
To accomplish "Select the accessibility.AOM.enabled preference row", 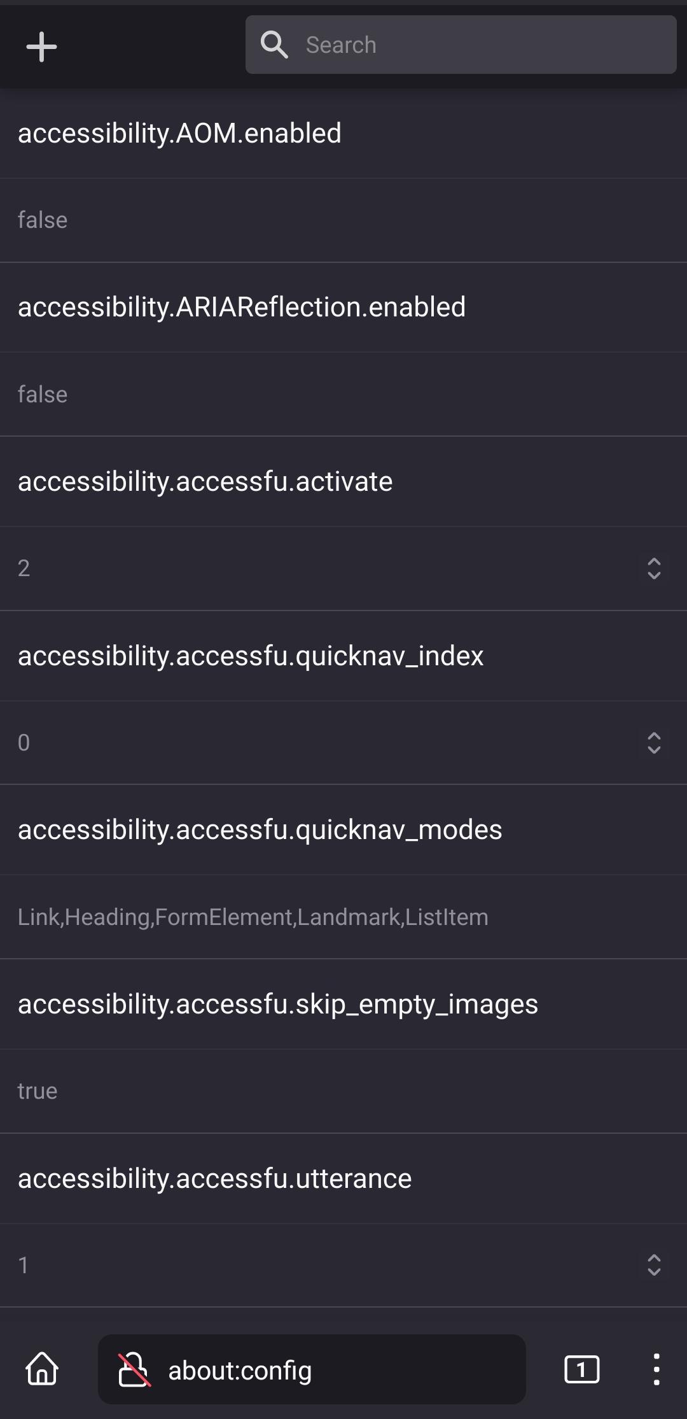I will 180,132.
